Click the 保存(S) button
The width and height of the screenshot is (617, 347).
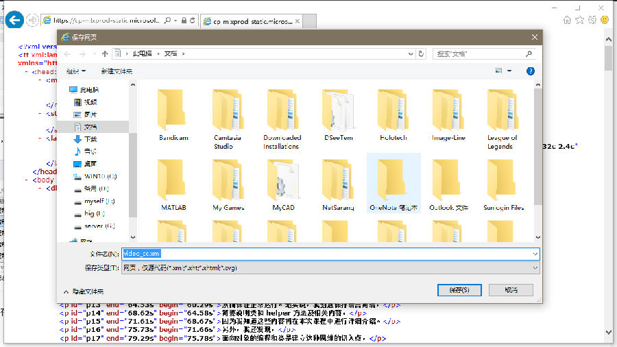point(459,290)
